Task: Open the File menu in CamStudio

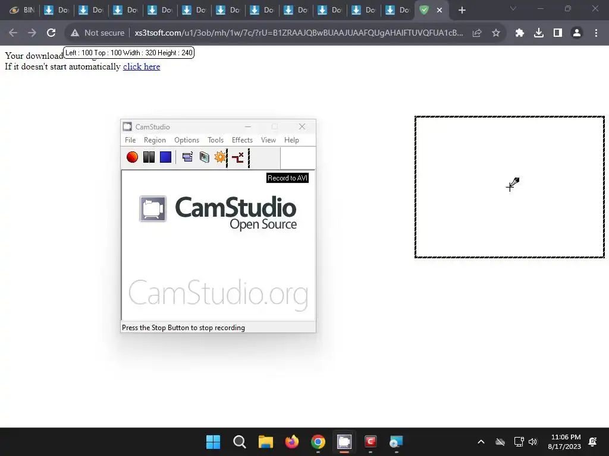Action: coord(130,140)
